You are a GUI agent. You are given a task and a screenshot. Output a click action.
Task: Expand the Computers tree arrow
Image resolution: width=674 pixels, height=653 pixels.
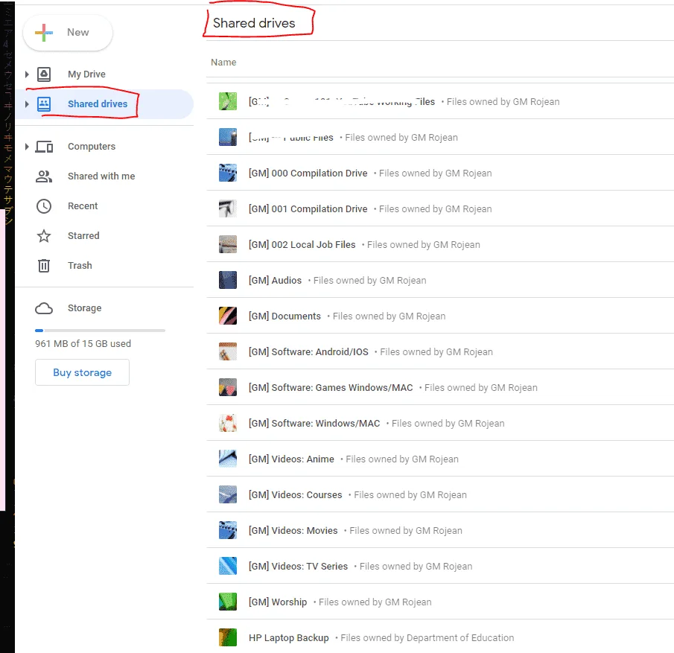[x=27, y=147]
